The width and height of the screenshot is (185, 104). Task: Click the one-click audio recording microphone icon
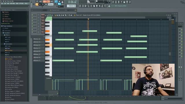click(x=119, y=2)
